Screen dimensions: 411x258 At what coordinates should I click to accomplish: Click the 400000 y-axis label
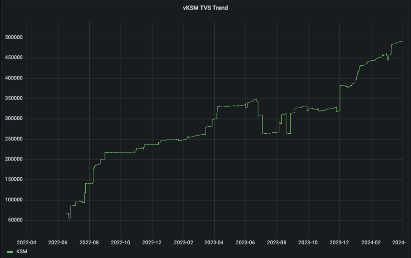click(14, 78)
